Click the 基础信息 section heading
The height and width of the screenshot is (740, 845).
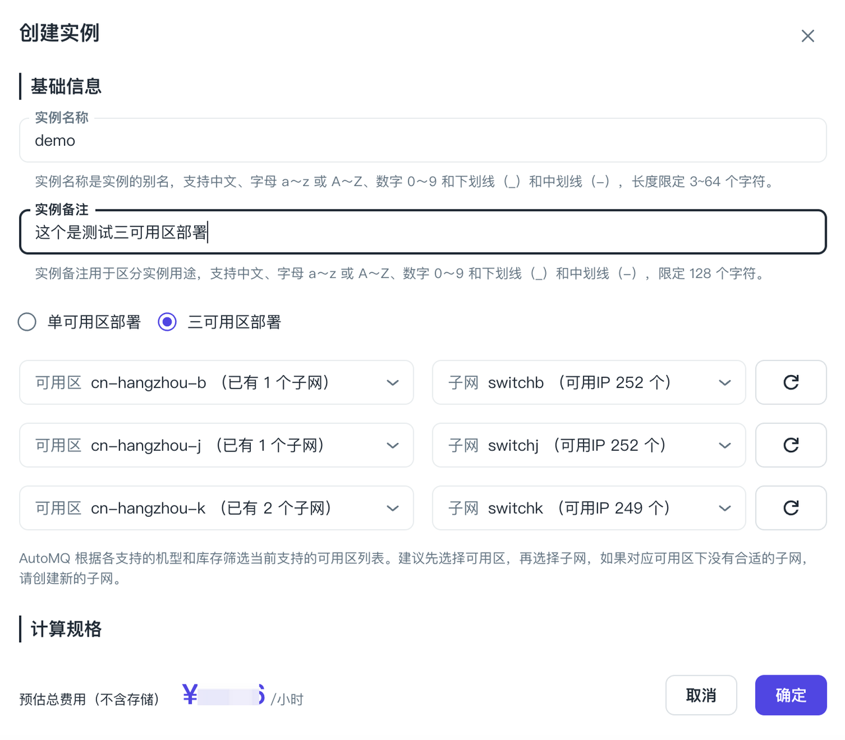[66, 86]
